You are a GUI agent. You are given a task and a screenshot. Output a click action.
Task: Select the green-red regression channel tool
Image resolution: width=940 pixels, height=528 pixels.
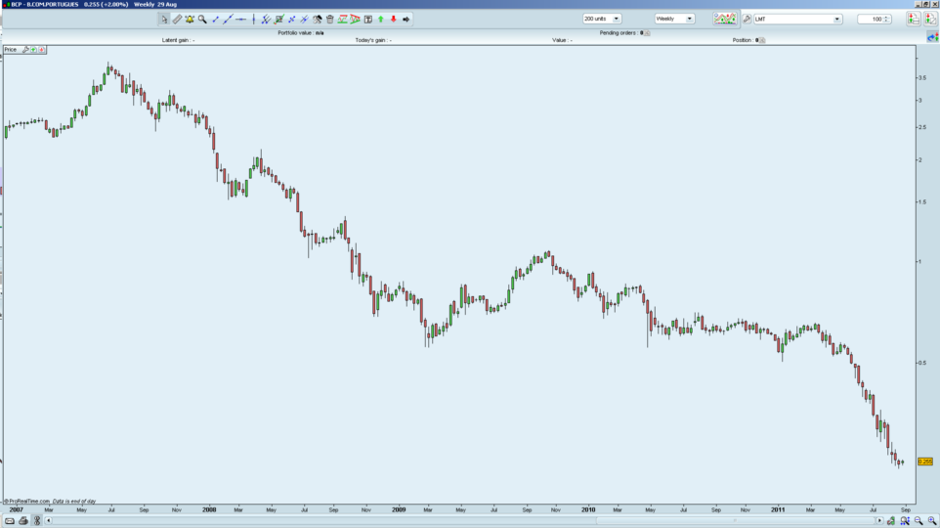point(278,20)
